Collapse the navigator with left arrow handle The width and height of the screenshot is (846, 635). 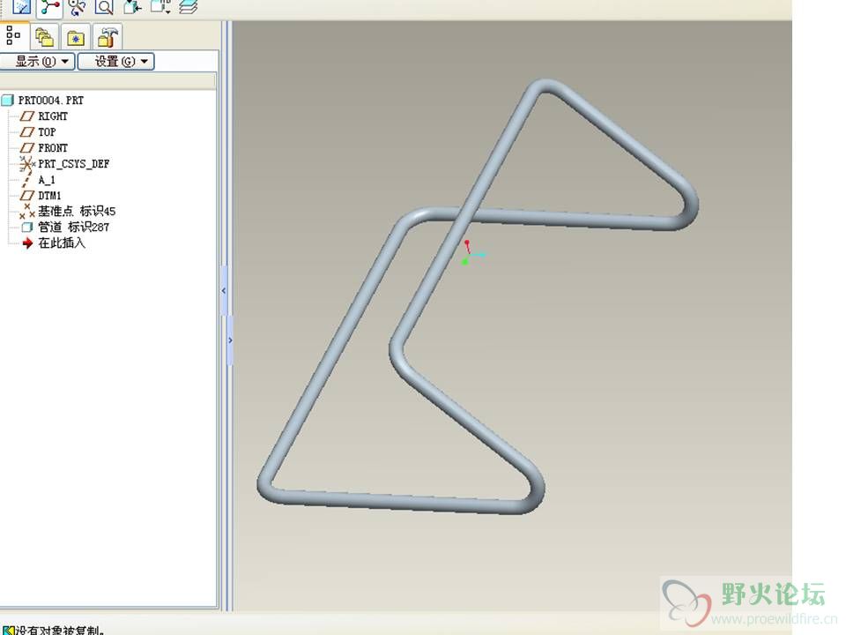coord(224,290)
